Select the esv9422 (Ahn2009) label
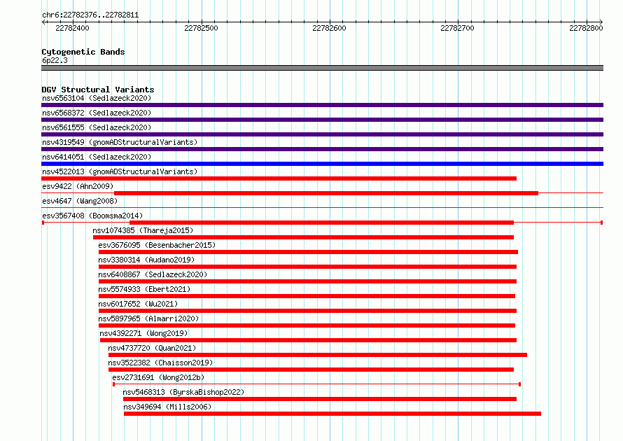The image size is (623, 441). point(78,186)
